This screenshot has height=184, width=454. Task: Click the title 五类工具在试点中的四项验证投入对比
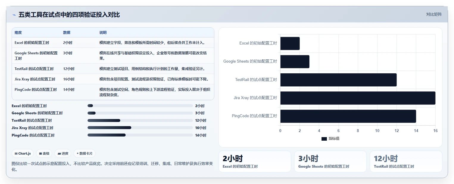pyautogui.click(x=69, y=15)
